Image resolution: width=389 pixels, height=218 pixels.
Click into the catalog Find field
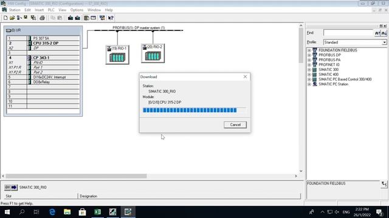point(348,33)
